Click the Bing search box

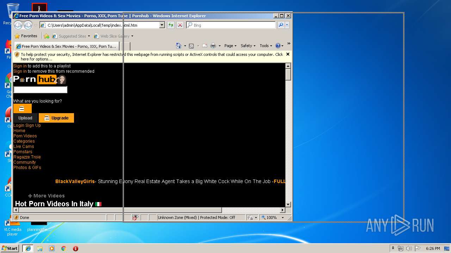(231, 25)
